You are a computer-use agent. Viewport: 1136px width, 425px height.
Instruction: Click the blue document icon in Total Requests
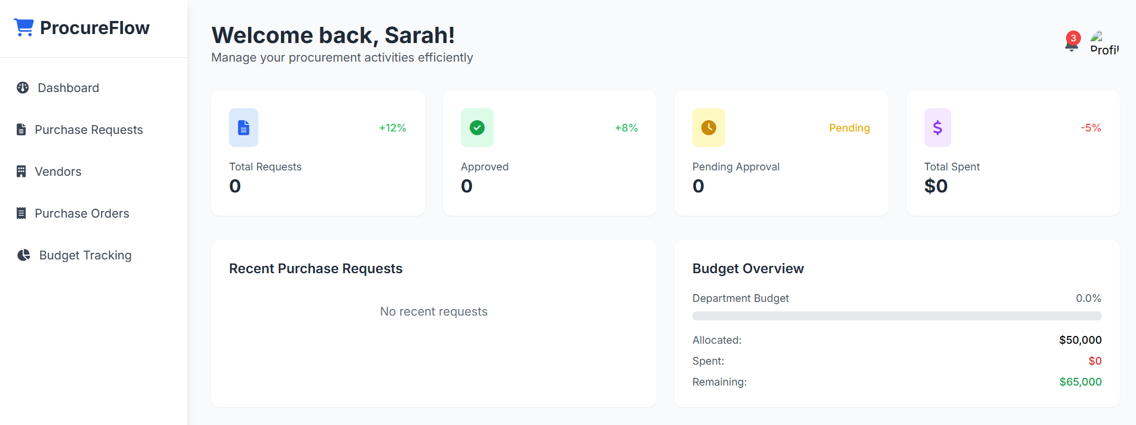coord(243,127)
